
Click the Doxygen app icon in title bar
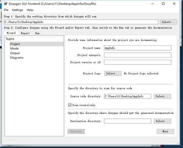point(5,4)
